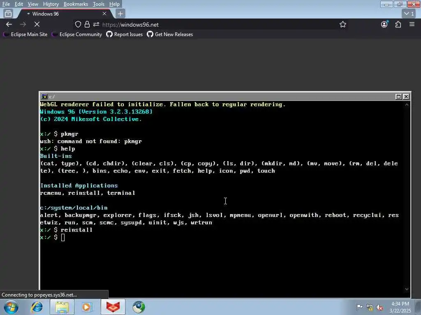Open the blue globe taskbar app
This screenshot has height=315, width=421.
point(139,307)
